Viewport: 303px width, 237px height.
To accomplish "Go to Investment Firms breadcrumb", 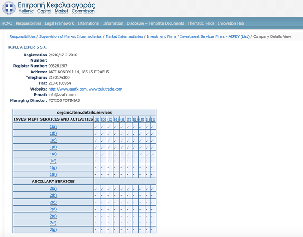I will (x=161, y=36).
